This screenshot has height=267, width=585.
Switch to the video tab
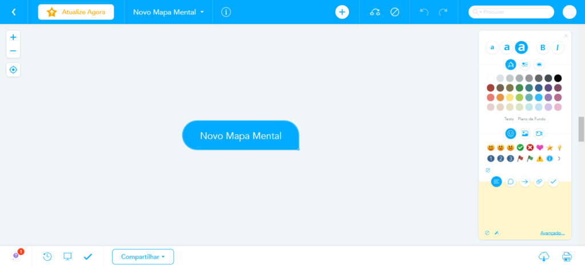[x=539, y=133]
